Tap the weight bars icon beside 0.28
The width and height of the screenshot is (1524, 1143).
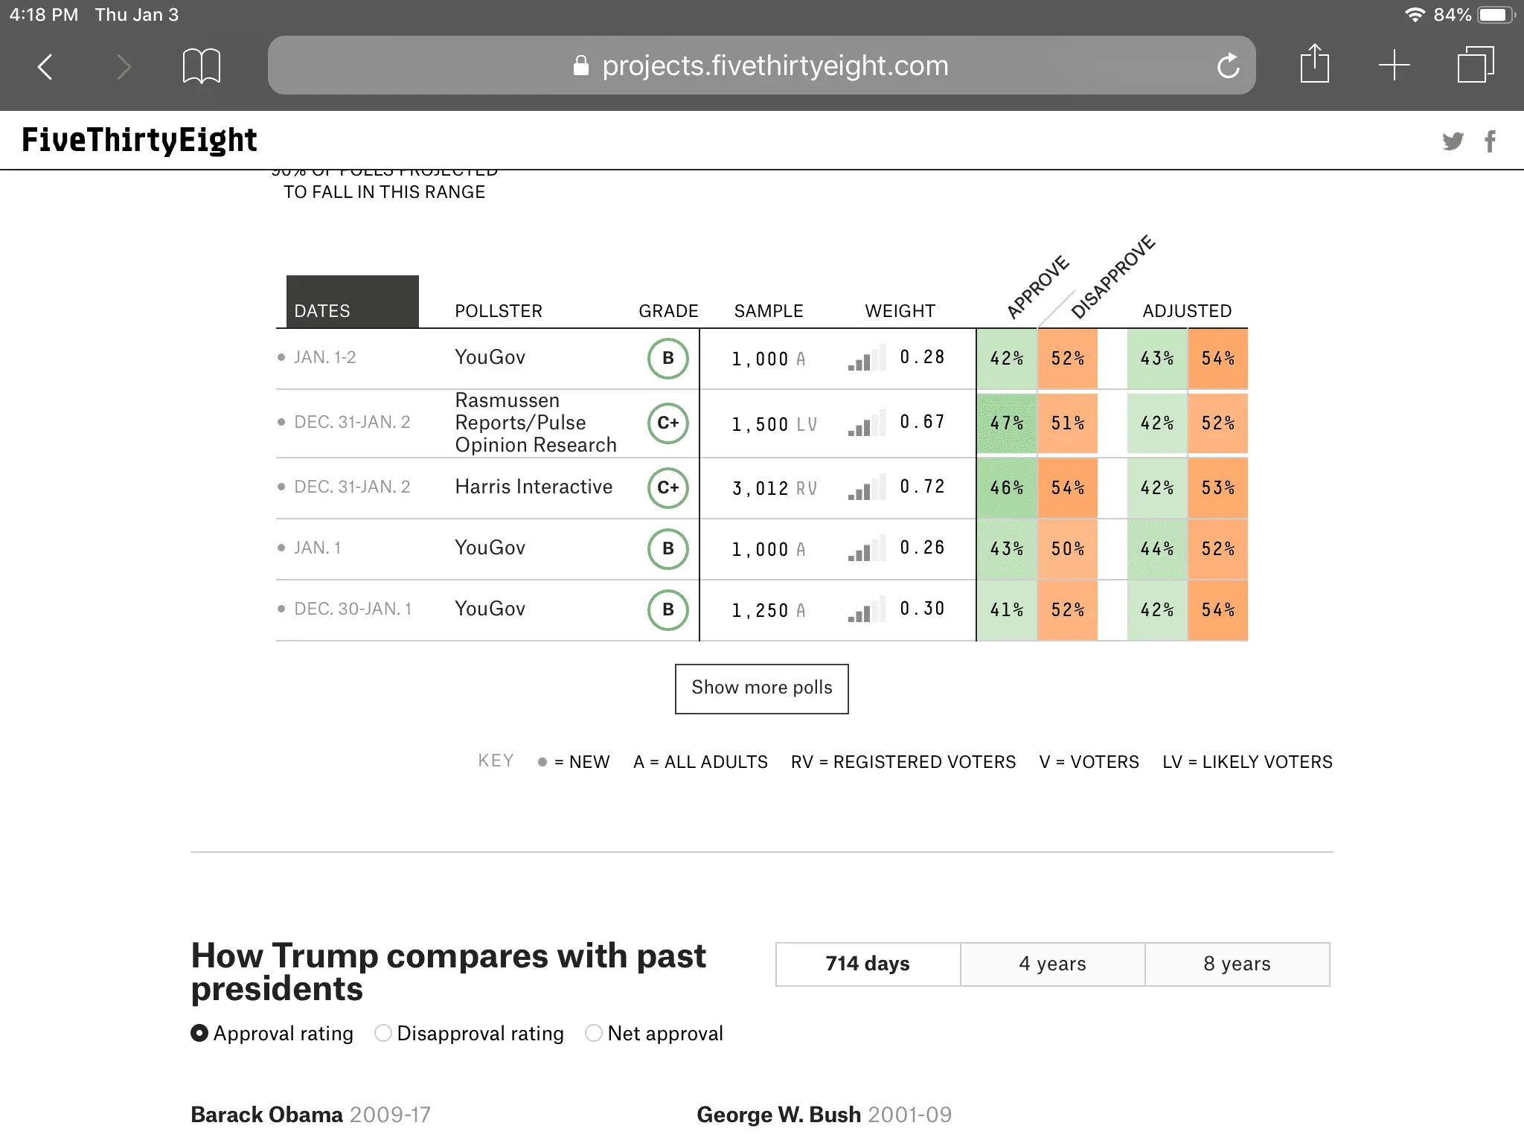point(866,358)
